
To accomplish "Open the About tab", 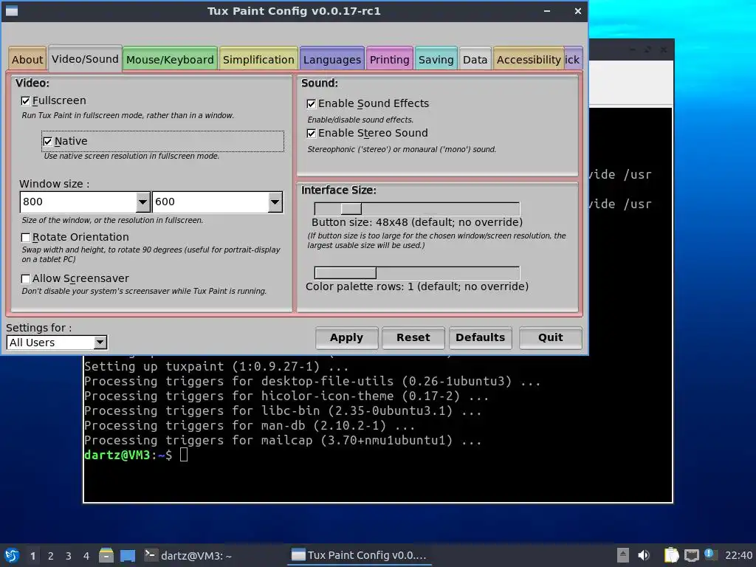I will pos(27,59).
